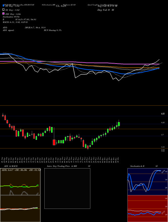Click the 'ADX & MACD' panel title

coord(11,166)
